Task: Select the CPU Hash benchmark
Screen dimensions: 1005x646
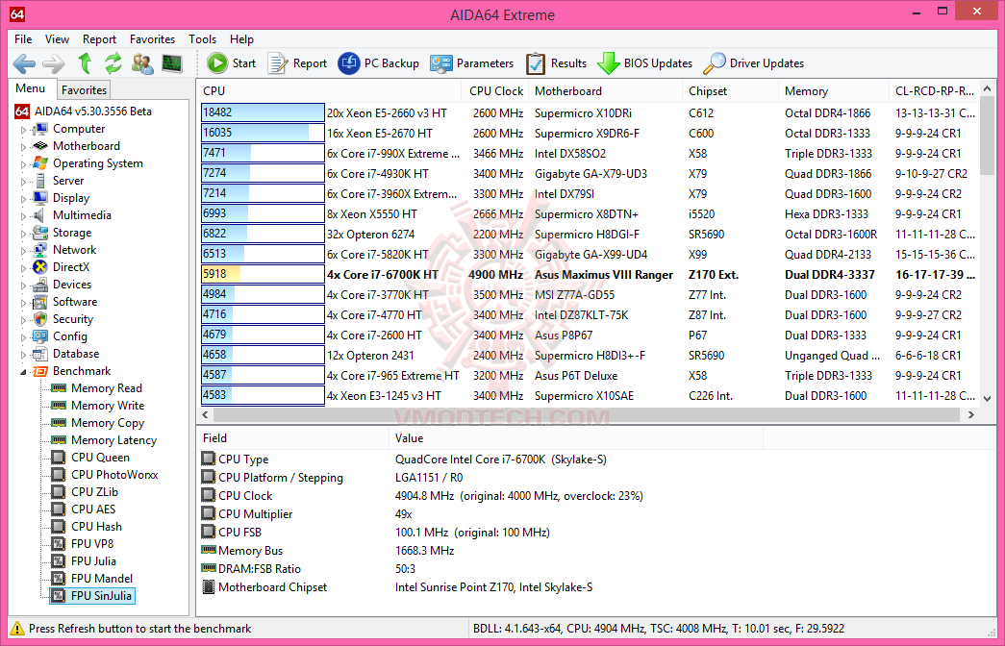Action: click(96, 527)
